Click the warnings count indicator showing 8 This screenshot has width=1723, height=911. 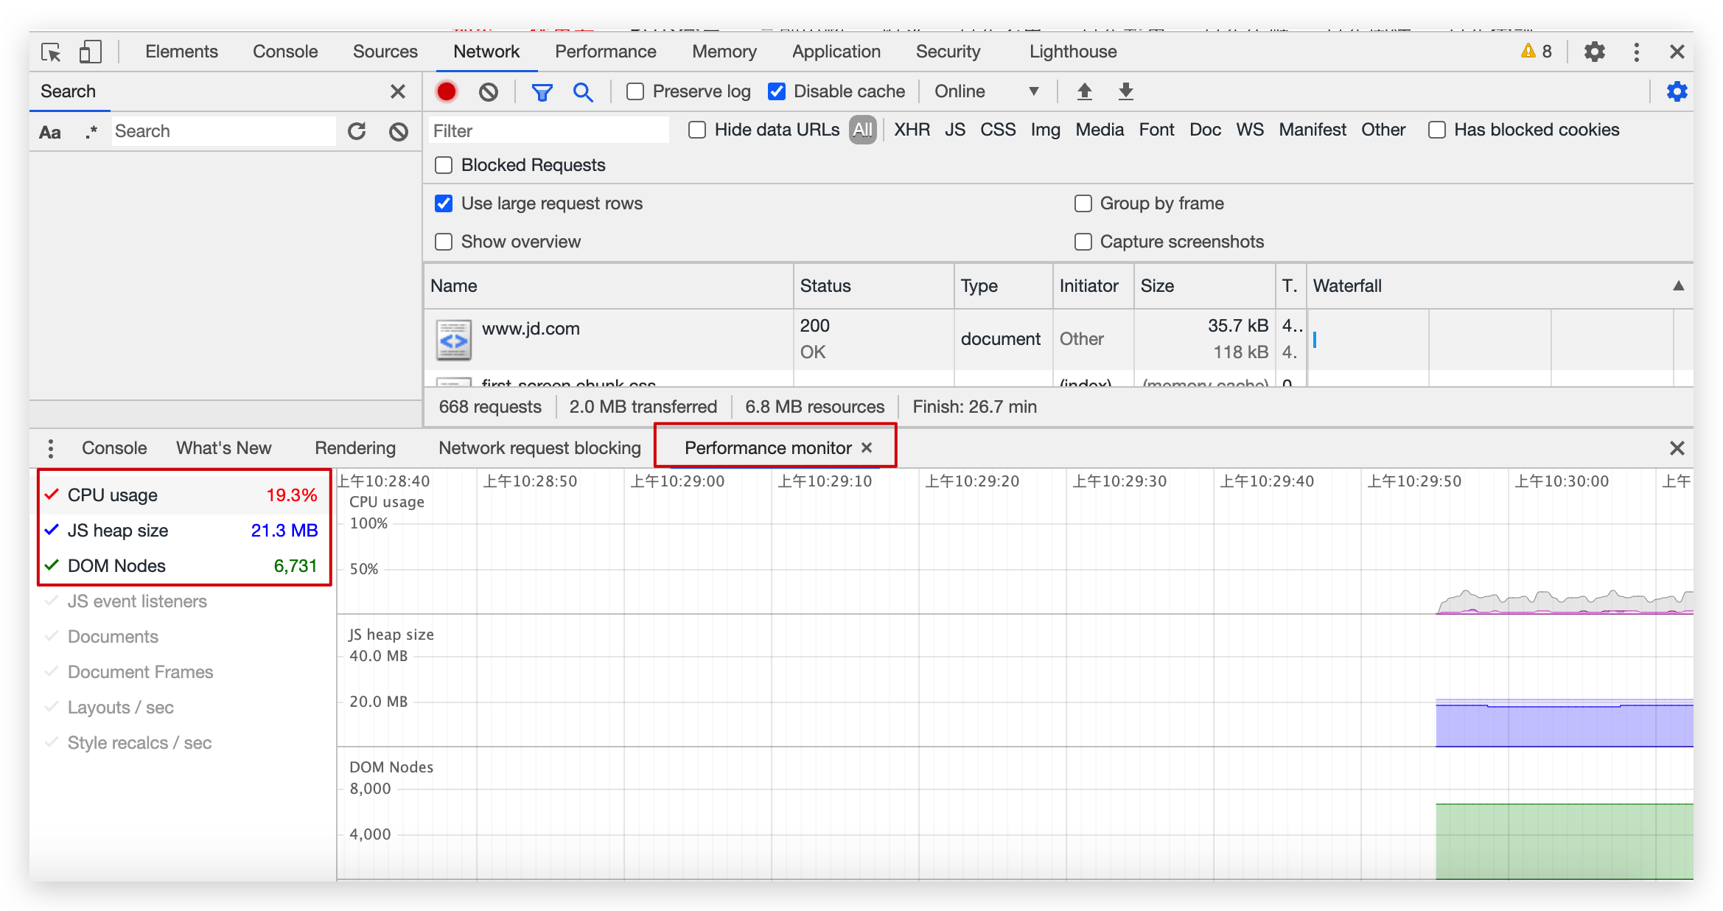click(x=1537, y=52)
